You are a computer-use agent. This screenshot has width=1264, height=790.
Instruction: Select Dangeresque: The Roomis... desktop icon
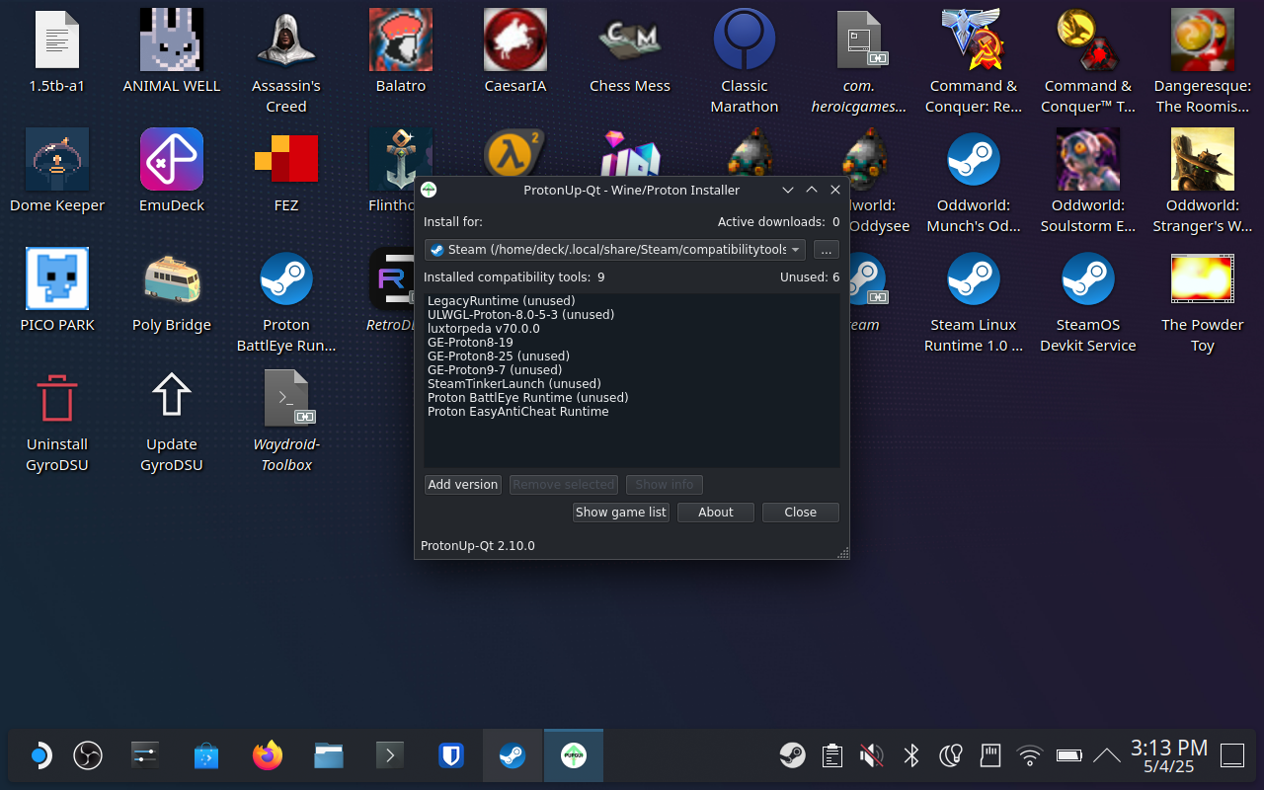point(1203,39)
